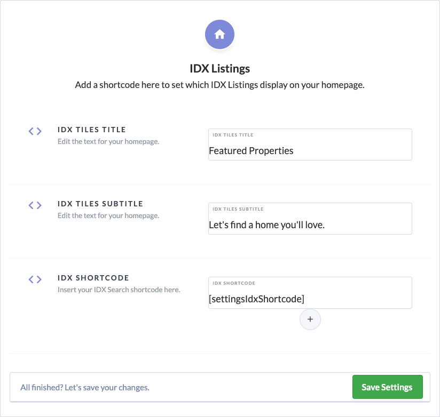Image resolution: width=440 pixels, height=417 pixels.
Task: Click the small IDX TILES TITLE field caption
Action: (233, 135)
